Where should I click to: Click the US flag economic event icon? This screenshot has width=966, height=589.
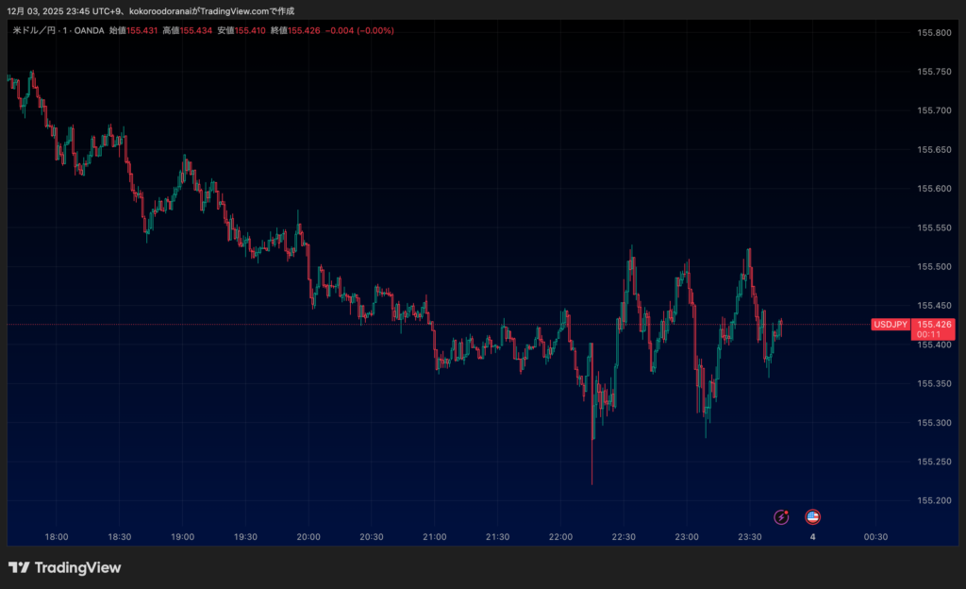pyautogui.click(x=812, y=516)
